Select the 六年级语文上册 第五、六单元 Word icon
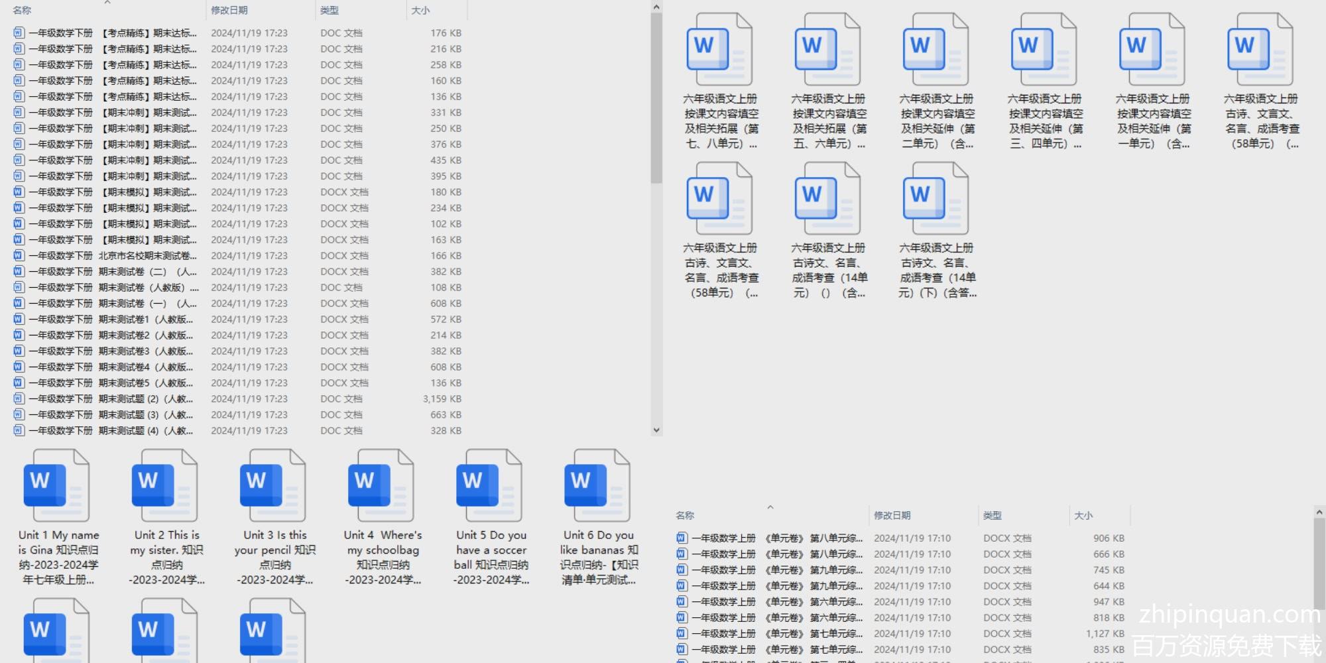Image resolution: width=1326 pixels, height=663 pixels. coord(827,50)
